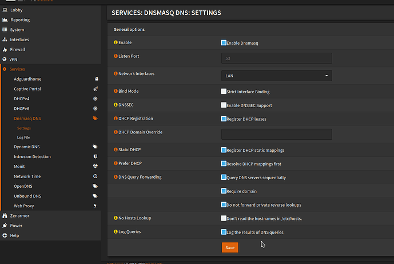Enable Strict Interface Binding checkbox
This screenshot has width=394, height=264.
(x=224, y=91)
